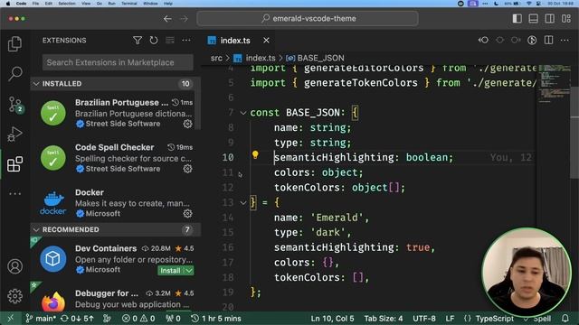Click the Spell status bar entry
579x325 pixels.
pyautogui.click(x=538, y=319)
